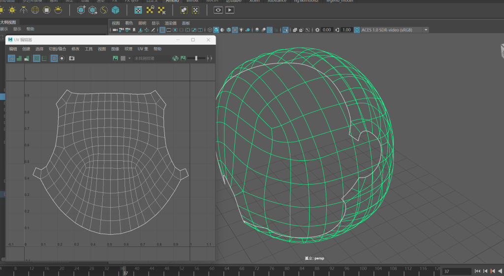Toggle wireframe display icon in UV editor
504x276 pixels.
(x=12, y=58)
